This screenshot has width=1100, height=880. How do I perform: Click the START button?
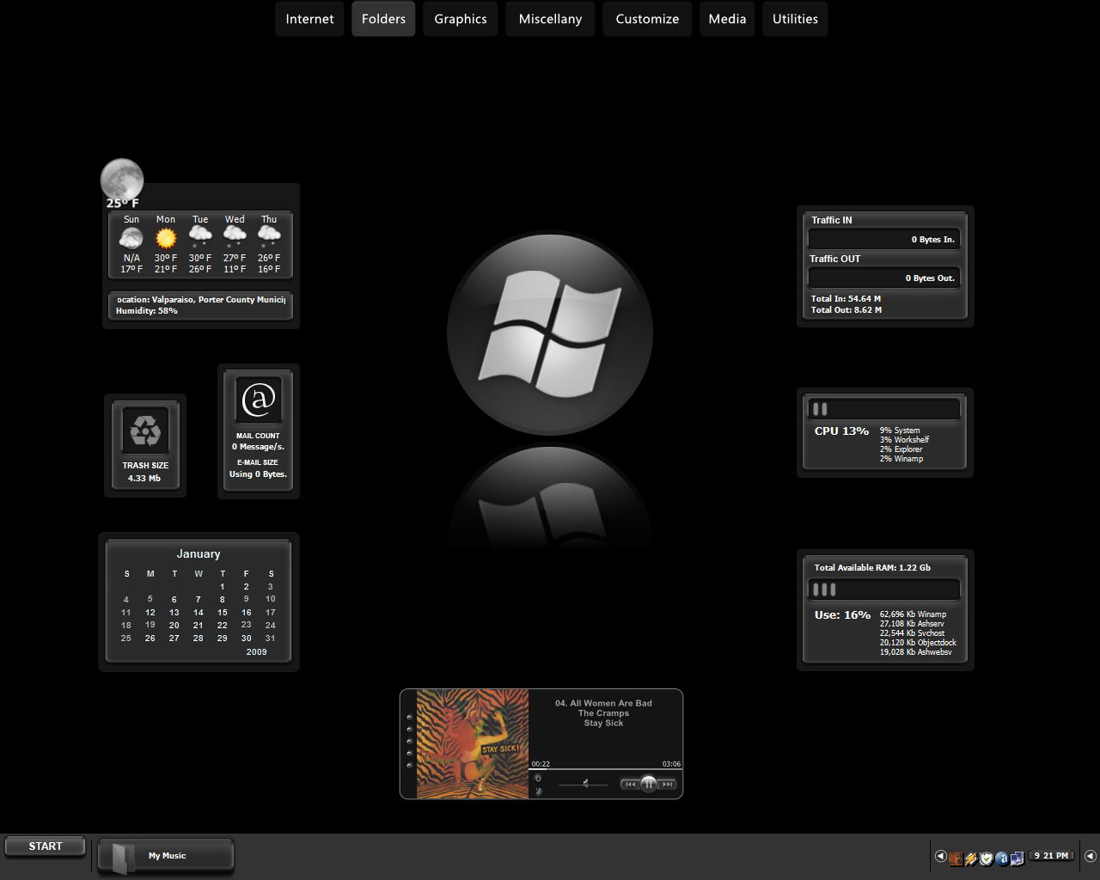click(46, 846)
